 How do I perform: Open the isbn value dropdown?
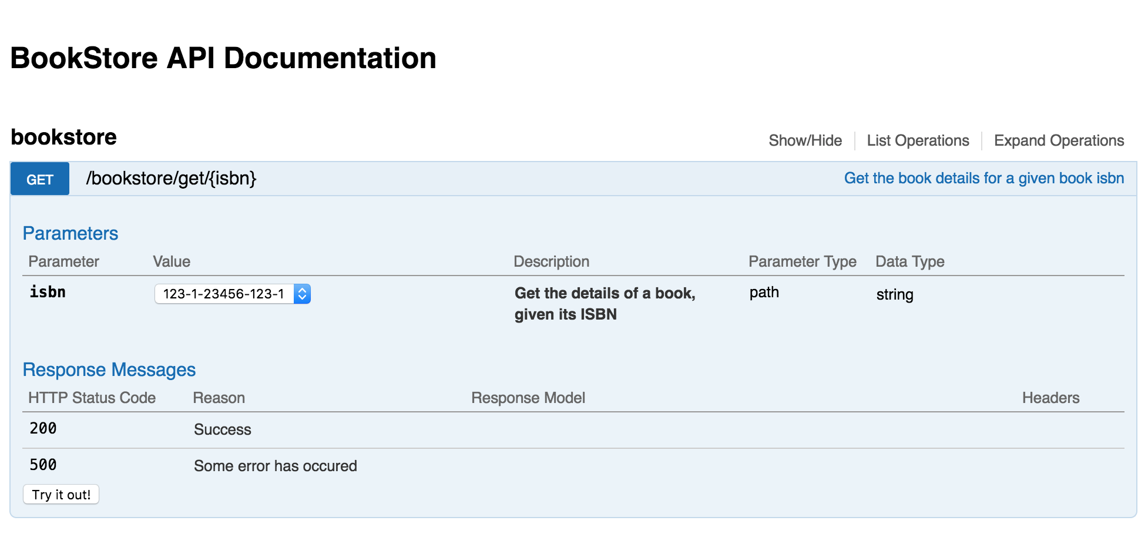pyautogui.click(x=233, y=294)
